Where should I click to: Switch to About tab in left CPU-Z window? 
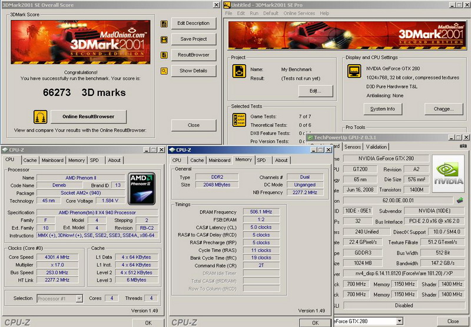point(114,160)
